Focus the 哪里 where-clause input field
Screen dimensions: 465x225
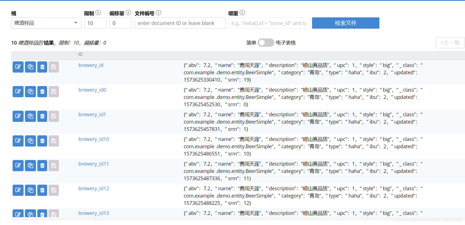point(269,23)
